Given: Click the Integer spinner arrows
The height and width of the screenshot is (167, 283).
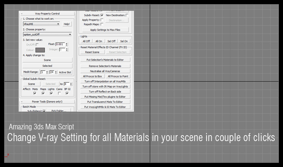Looking at the screenshot, I should pyautogui.click(x=67, y=49).
